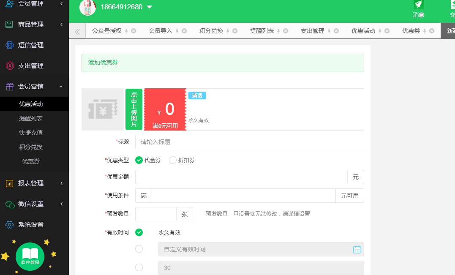
Task: Click the 点击上传图片 upload button
Action: click(x=134, y=109)
